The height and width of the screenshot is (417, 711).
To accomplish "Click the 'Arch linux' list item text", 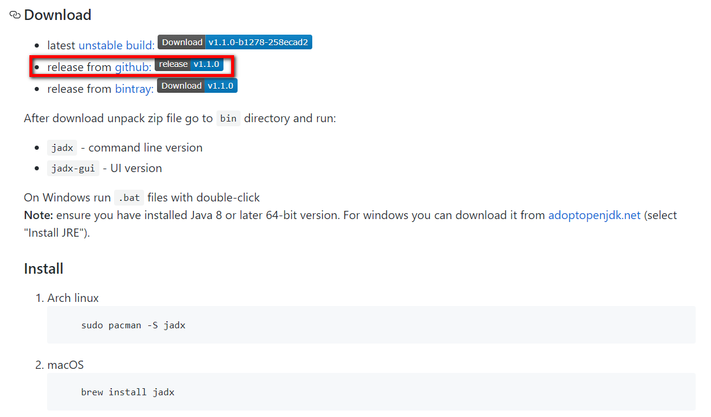I will point(73,298).
